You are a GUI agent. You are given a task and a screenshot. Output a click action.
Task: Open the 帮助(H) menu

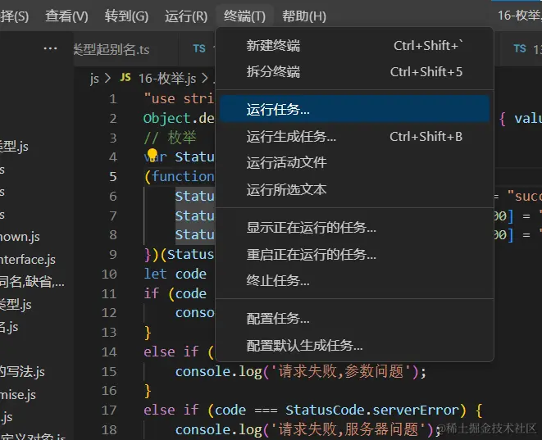(304, 16)
